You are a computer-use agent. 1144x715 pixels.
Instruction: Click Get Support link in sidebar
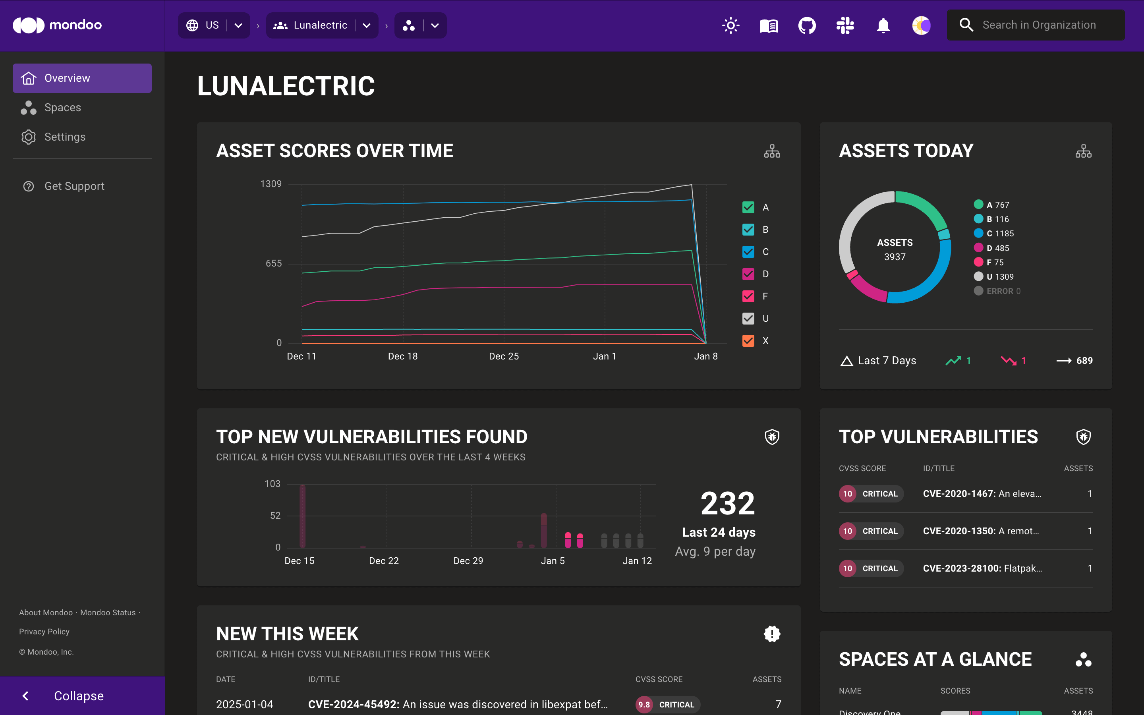pos(75,186)
